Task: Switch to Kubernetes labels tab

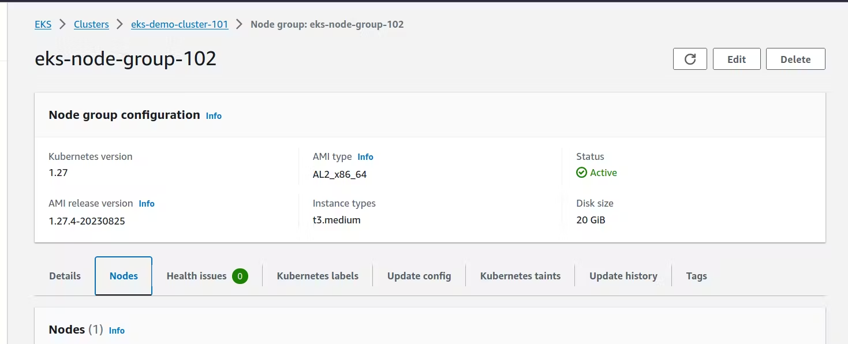Action: click(x=317, y=276)
